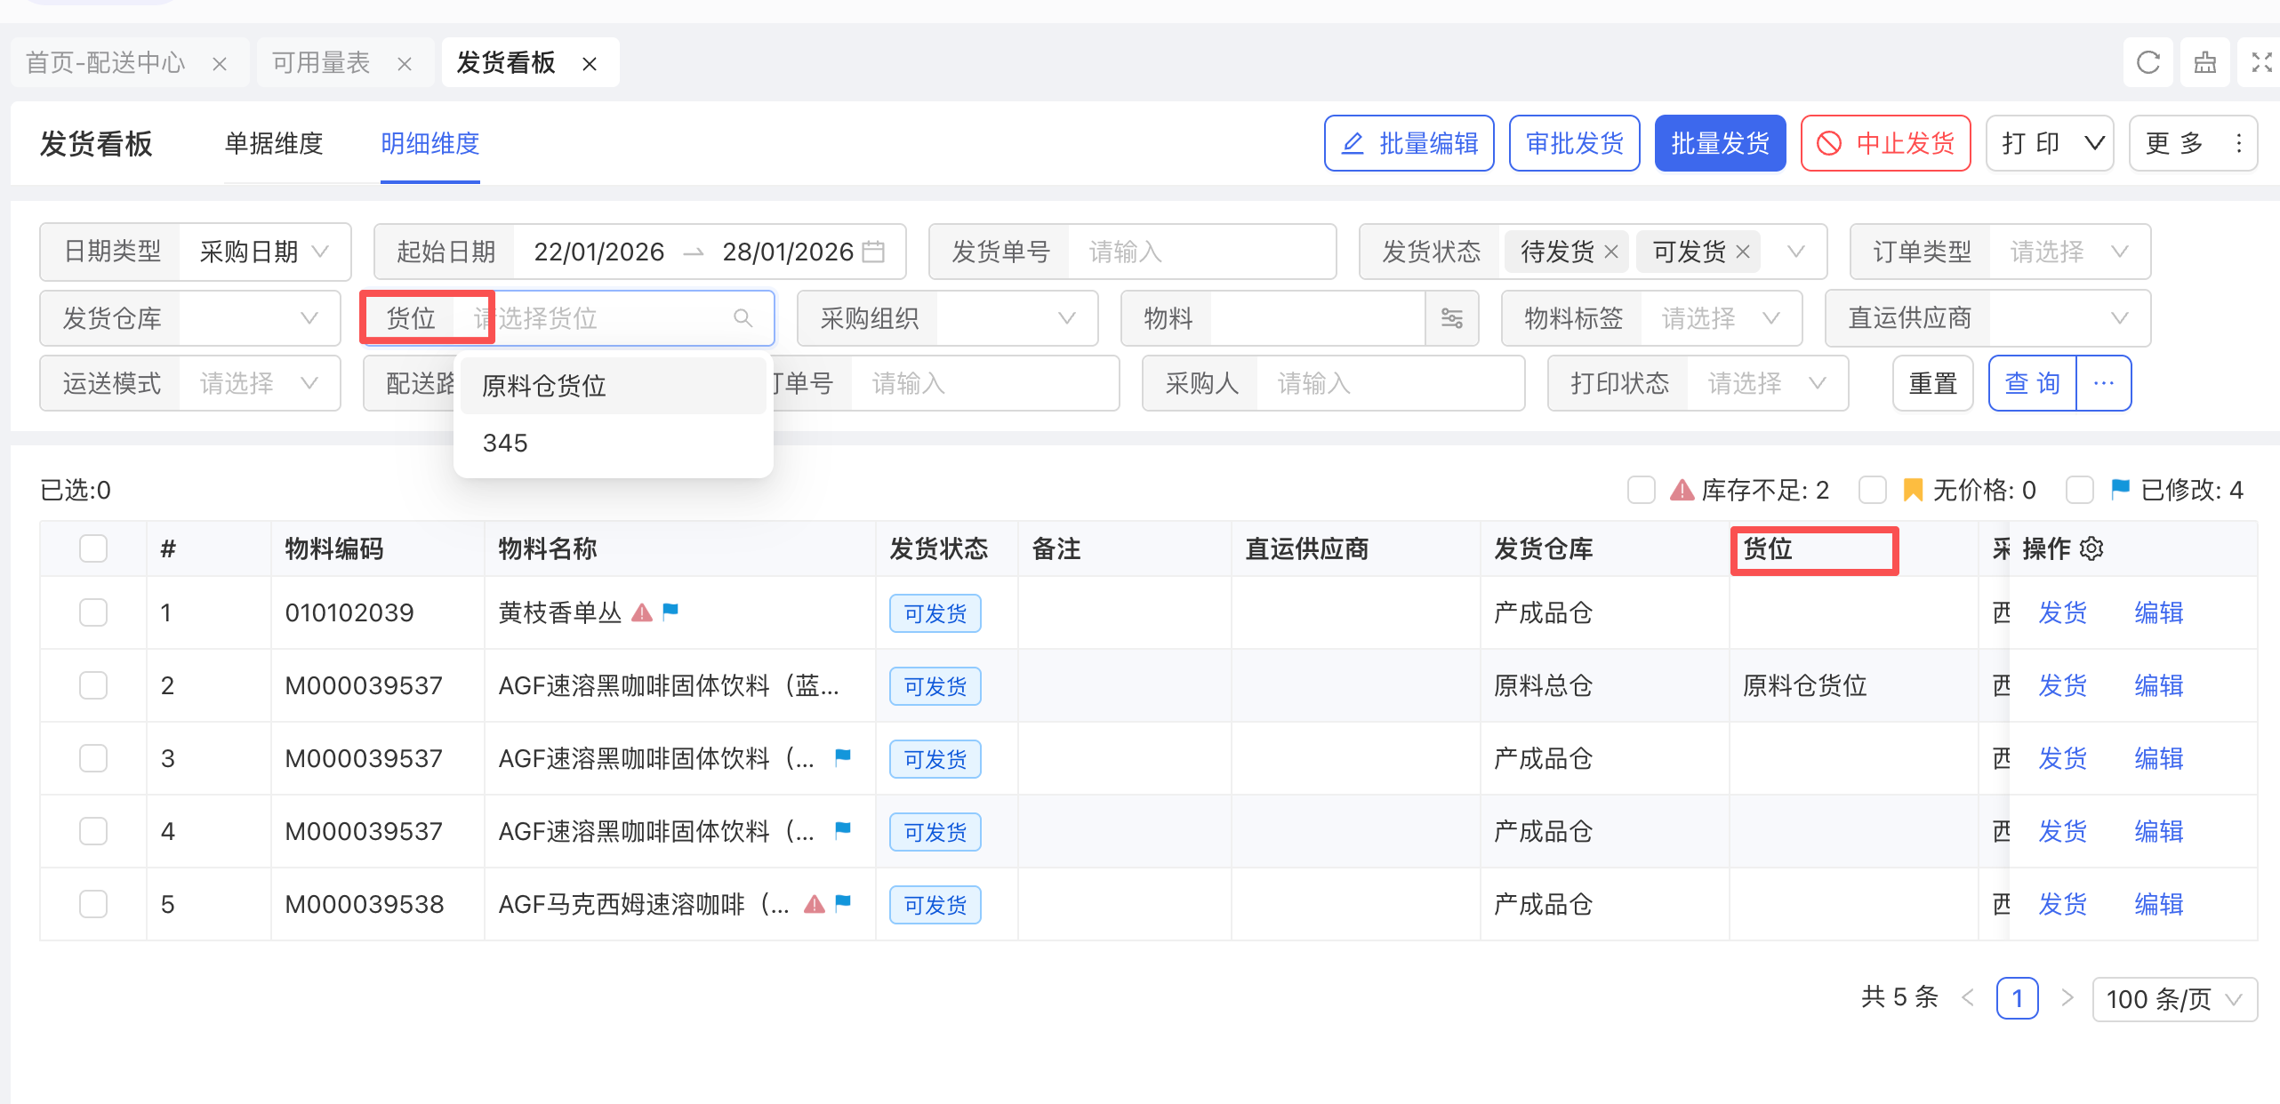Close the 可用量表 tab
This screenshot has height=1104, width=2280.
(x=405, y=64)
